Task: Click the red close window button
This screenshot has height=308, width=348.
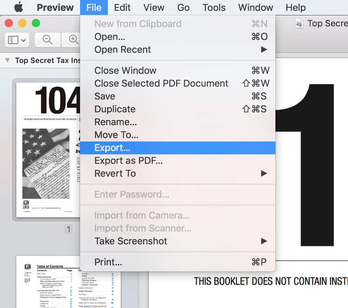Action: [x=9, y=23]
